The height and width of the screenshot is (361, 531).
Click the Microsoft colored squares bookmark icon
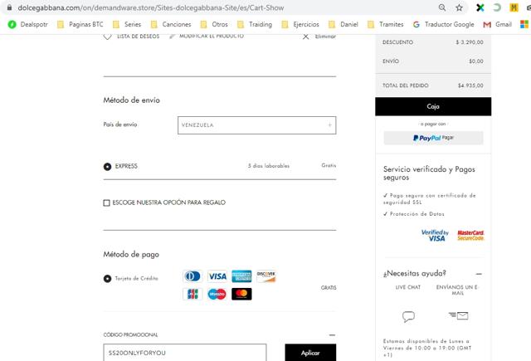tap(524, 24)
